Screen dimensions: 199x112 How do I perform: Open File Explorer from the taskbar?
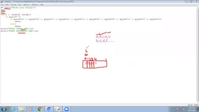(22, 109)
